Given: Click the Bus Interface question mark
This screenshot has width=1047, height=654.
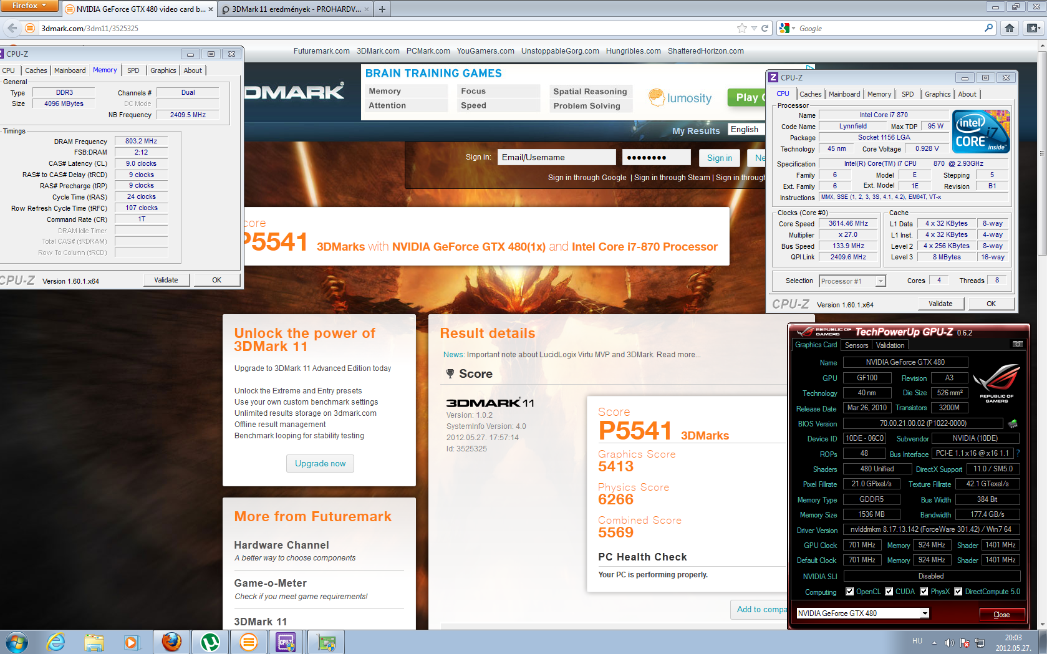Looking at the screenshot, I should (1018, 453).
